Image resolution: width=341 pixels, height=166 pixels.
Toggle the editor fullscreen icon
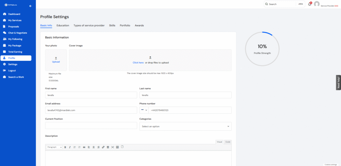point(113,147)
